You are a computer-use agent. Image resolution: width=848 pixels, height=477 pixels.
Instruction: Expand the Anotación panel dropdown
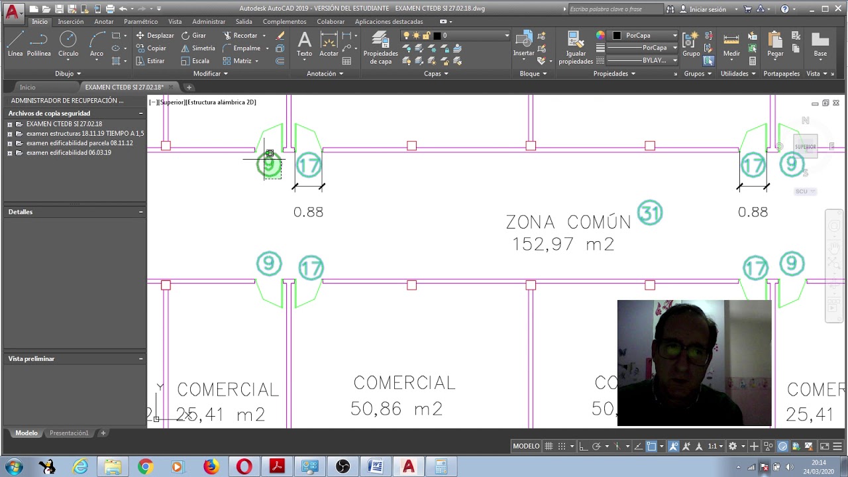pyautogui.click(x=325, y=74)
